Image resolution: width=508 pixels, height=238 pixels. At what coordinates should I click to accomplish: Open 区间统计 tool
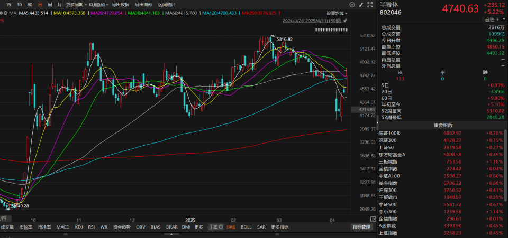tap(167, 5)
